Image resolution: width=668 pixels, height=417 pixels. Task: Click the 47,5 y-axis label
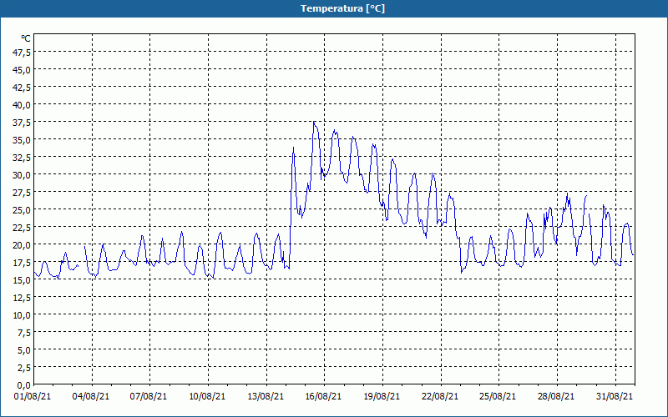[23, 53]
